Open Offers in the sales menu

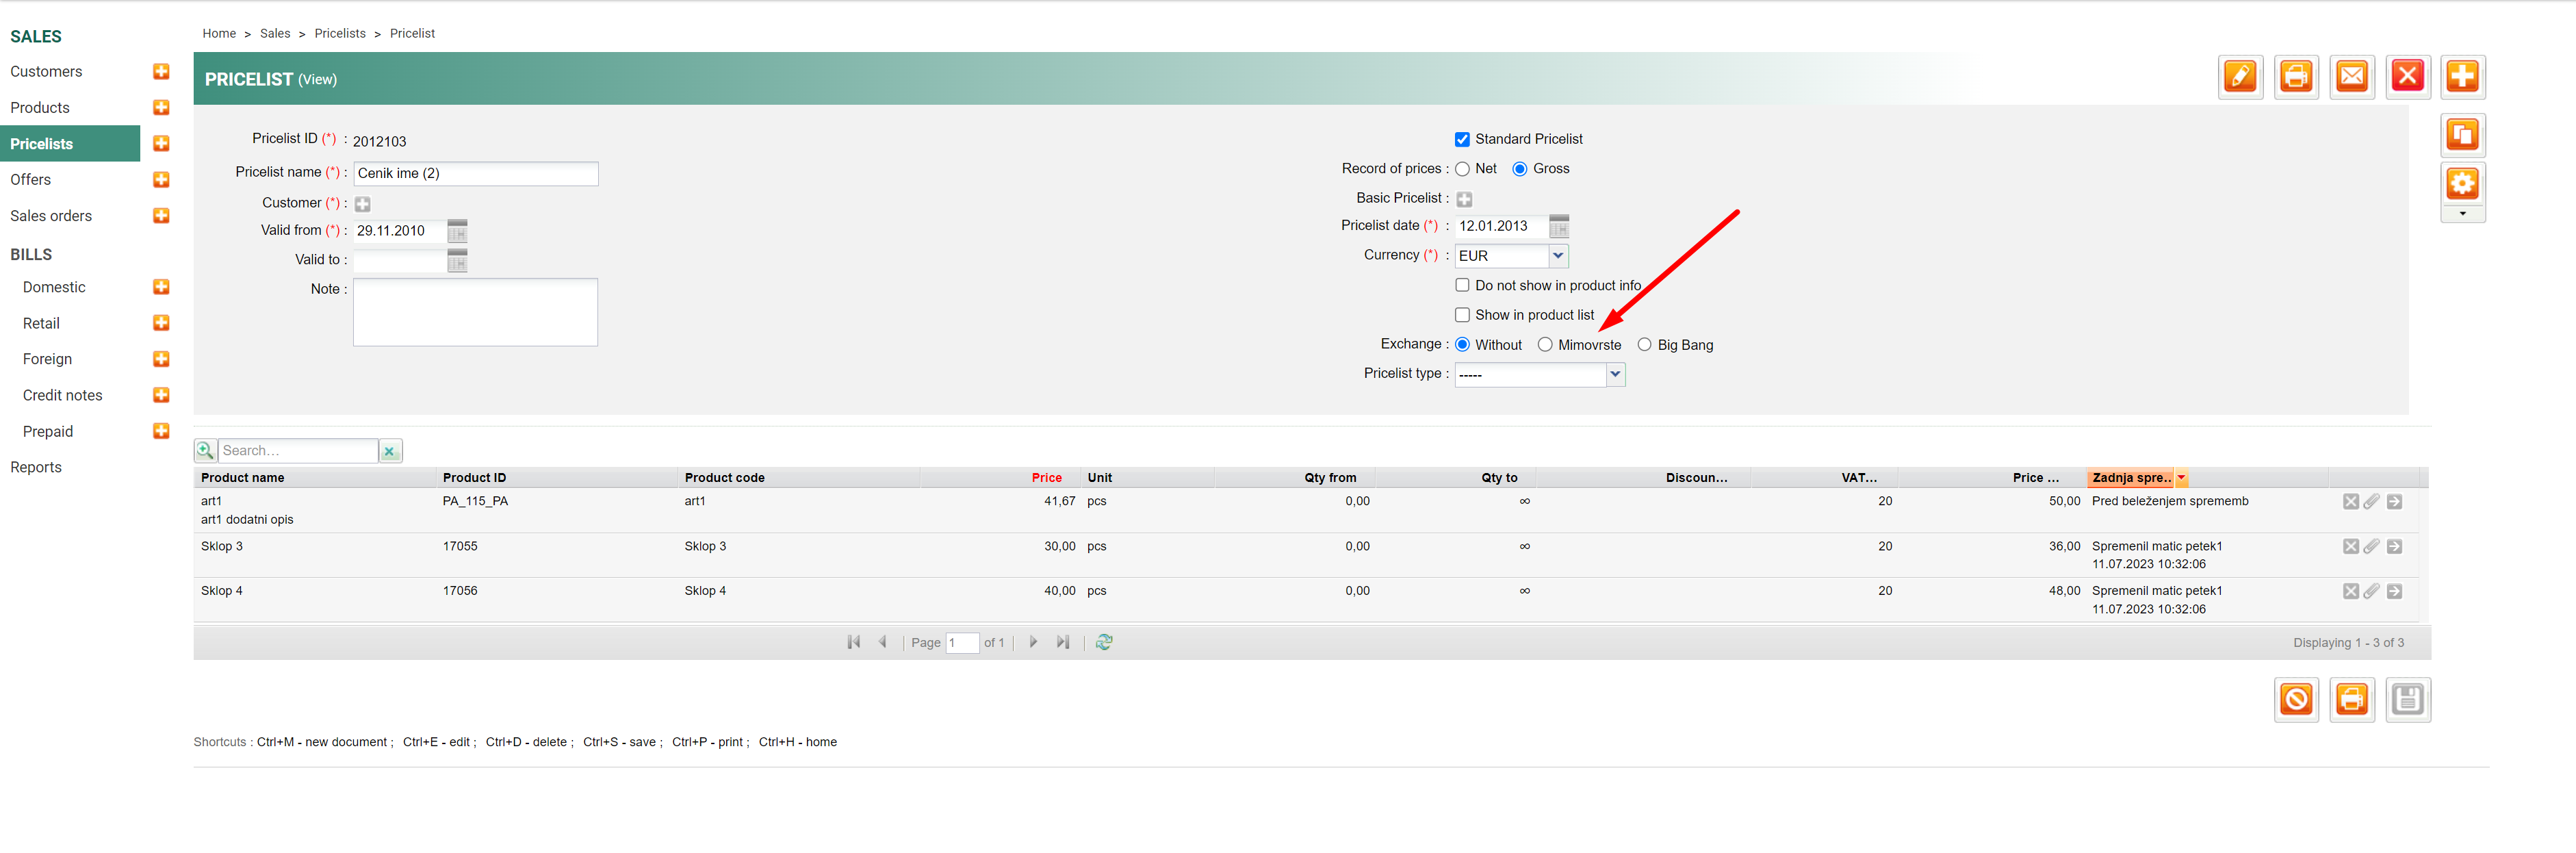31,180
